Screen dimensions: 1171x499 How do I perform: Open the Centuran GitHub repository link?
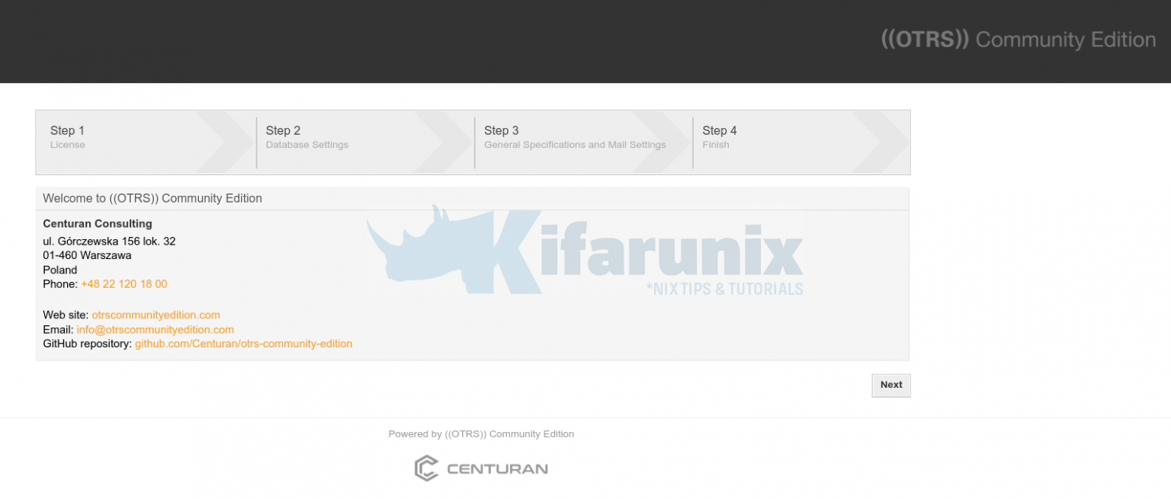coord(243,344)
